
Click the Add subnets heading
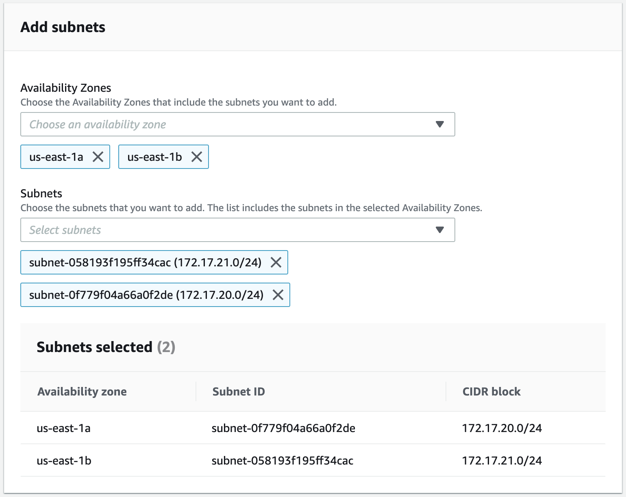click(x=63, y=27)
